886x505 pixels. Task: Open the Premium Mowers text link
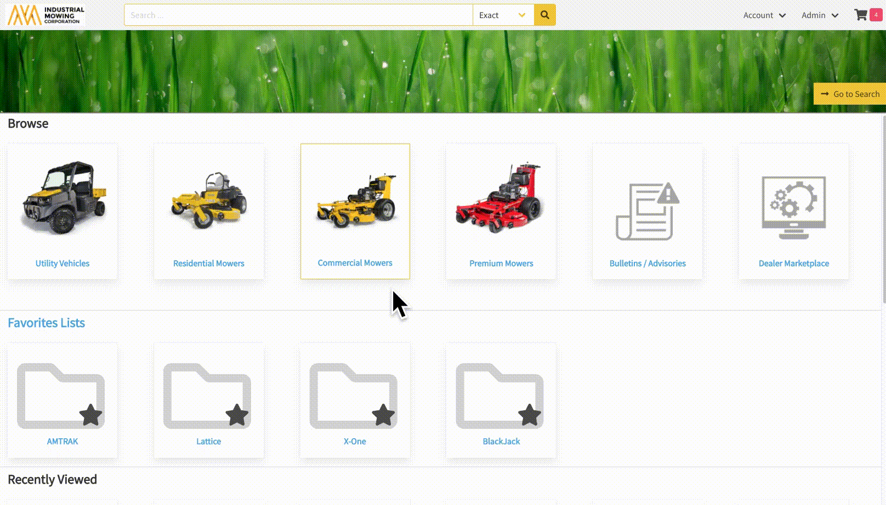pyautogui.click(x=501, y=263)
